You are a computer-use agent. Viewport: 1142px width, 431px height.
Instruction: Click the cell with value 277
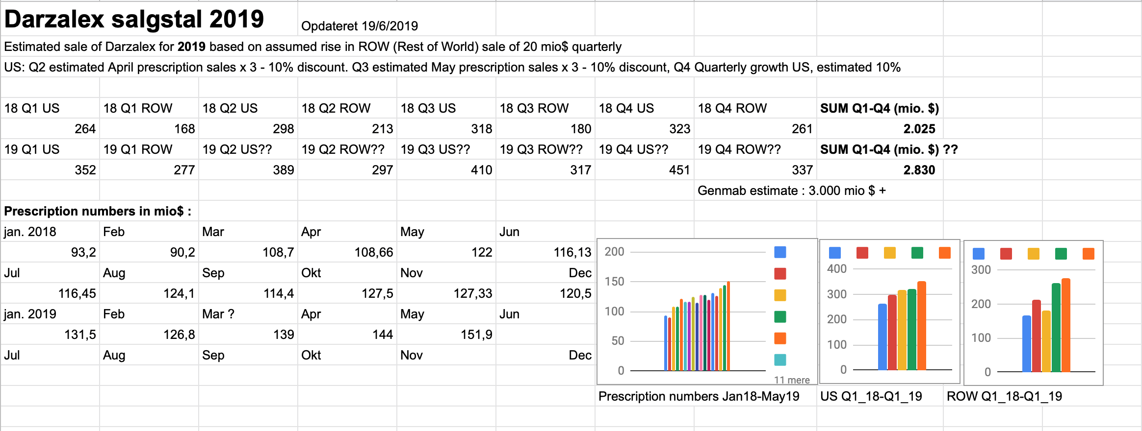[x=149, y=169]
